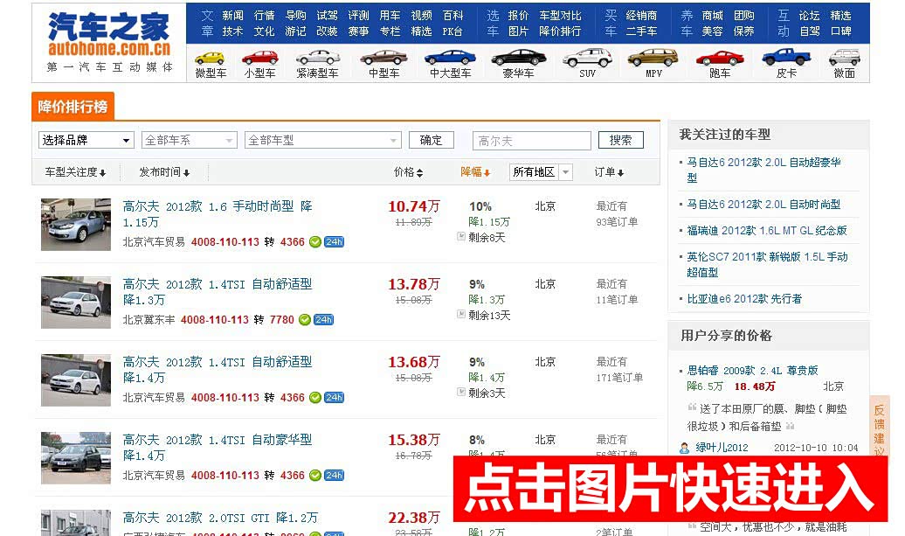Screen dimensions: 905x536
Task: Open 试驾 in the top navigation
Action: 328,16
